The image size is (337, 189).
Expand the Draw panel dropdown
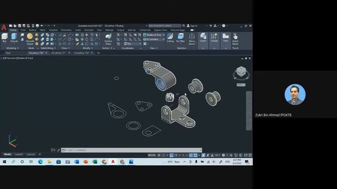point(65,48)
